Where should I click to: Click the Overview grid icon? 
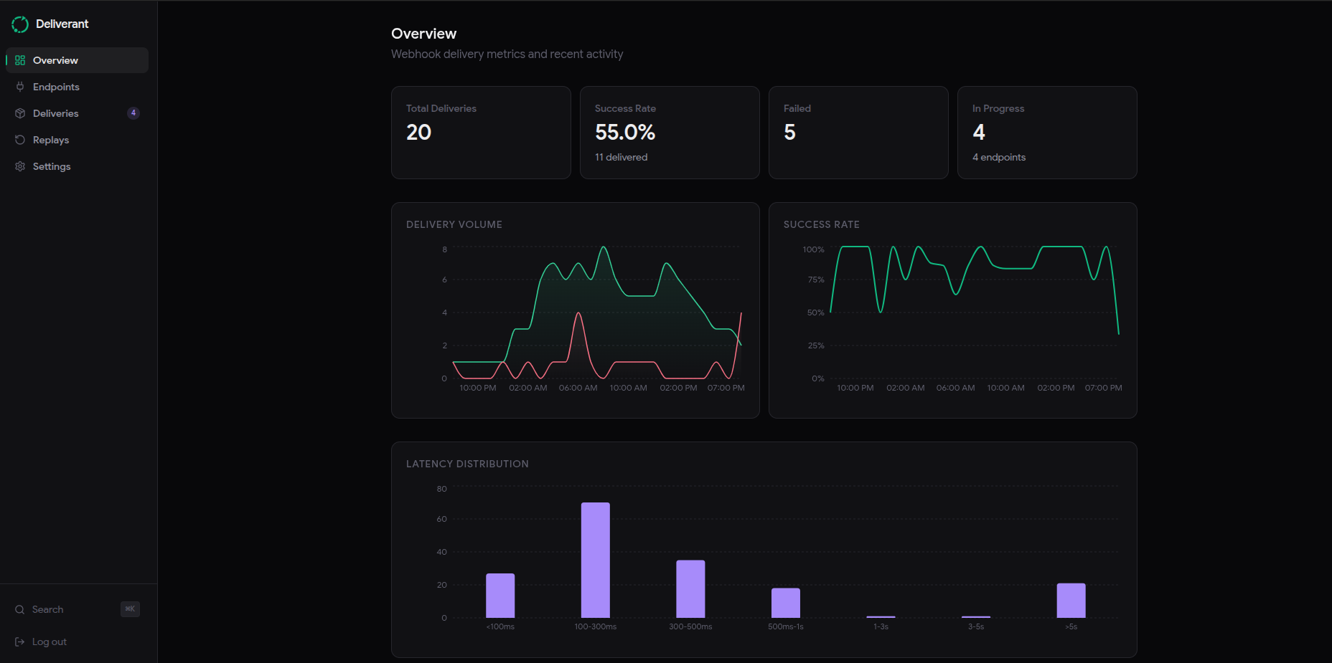tap(20, 60)
